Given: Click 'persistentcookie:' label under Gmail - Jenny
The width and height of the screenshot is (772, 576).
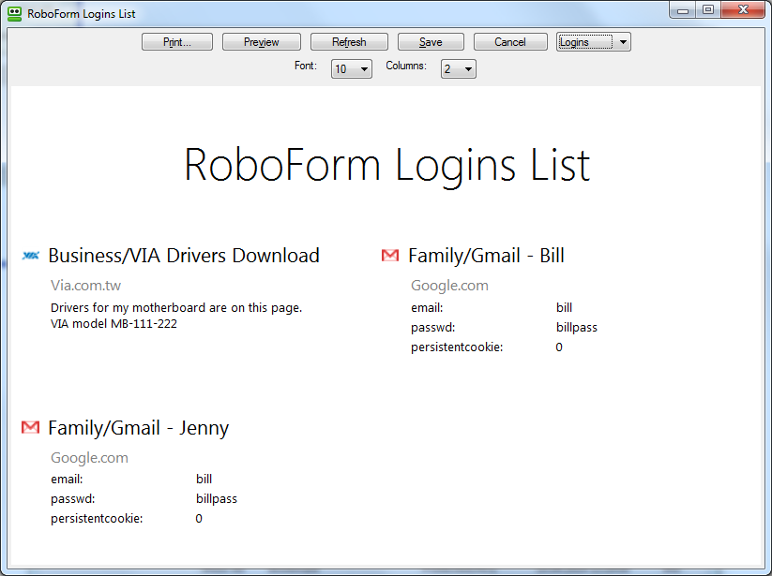Looking at the screenshot, I should (97, 519).
